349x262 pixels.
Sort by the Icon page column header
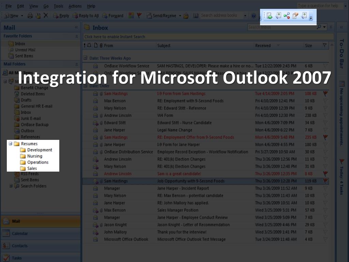[96, 45]
